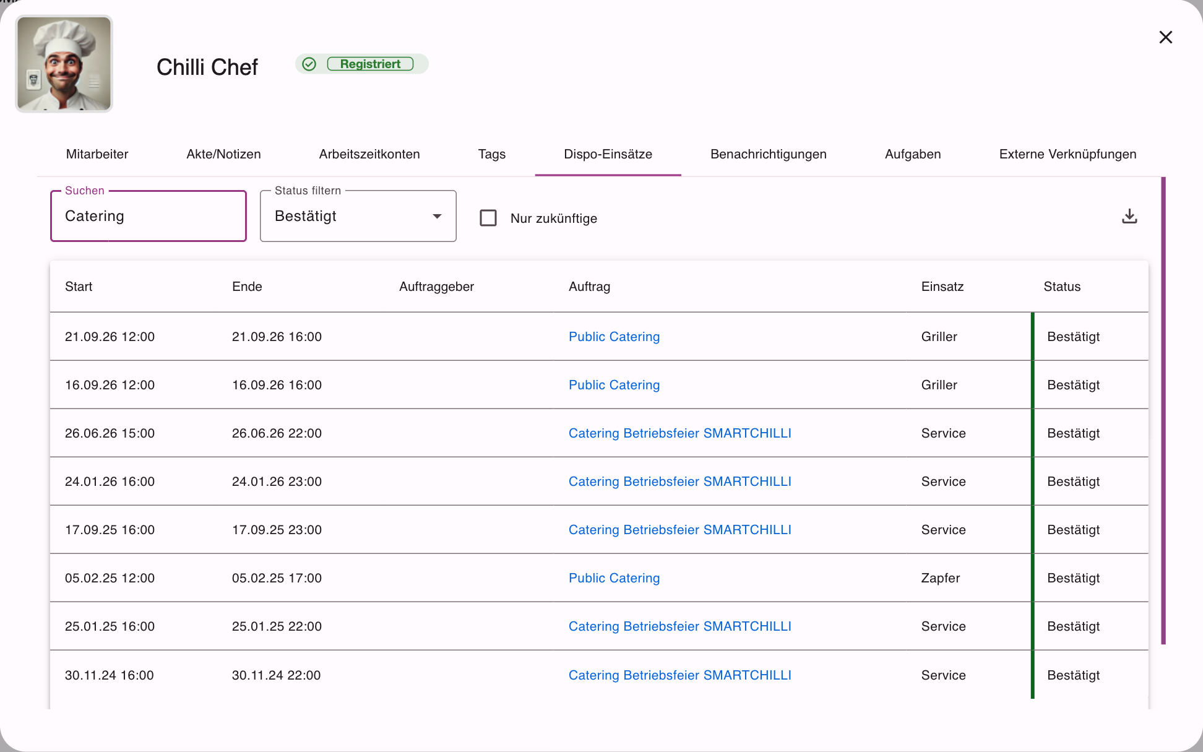1203x752 pixels.
Task: Open the Externe Verknüpfungen tab
Action: click(x=1067, y=154)
